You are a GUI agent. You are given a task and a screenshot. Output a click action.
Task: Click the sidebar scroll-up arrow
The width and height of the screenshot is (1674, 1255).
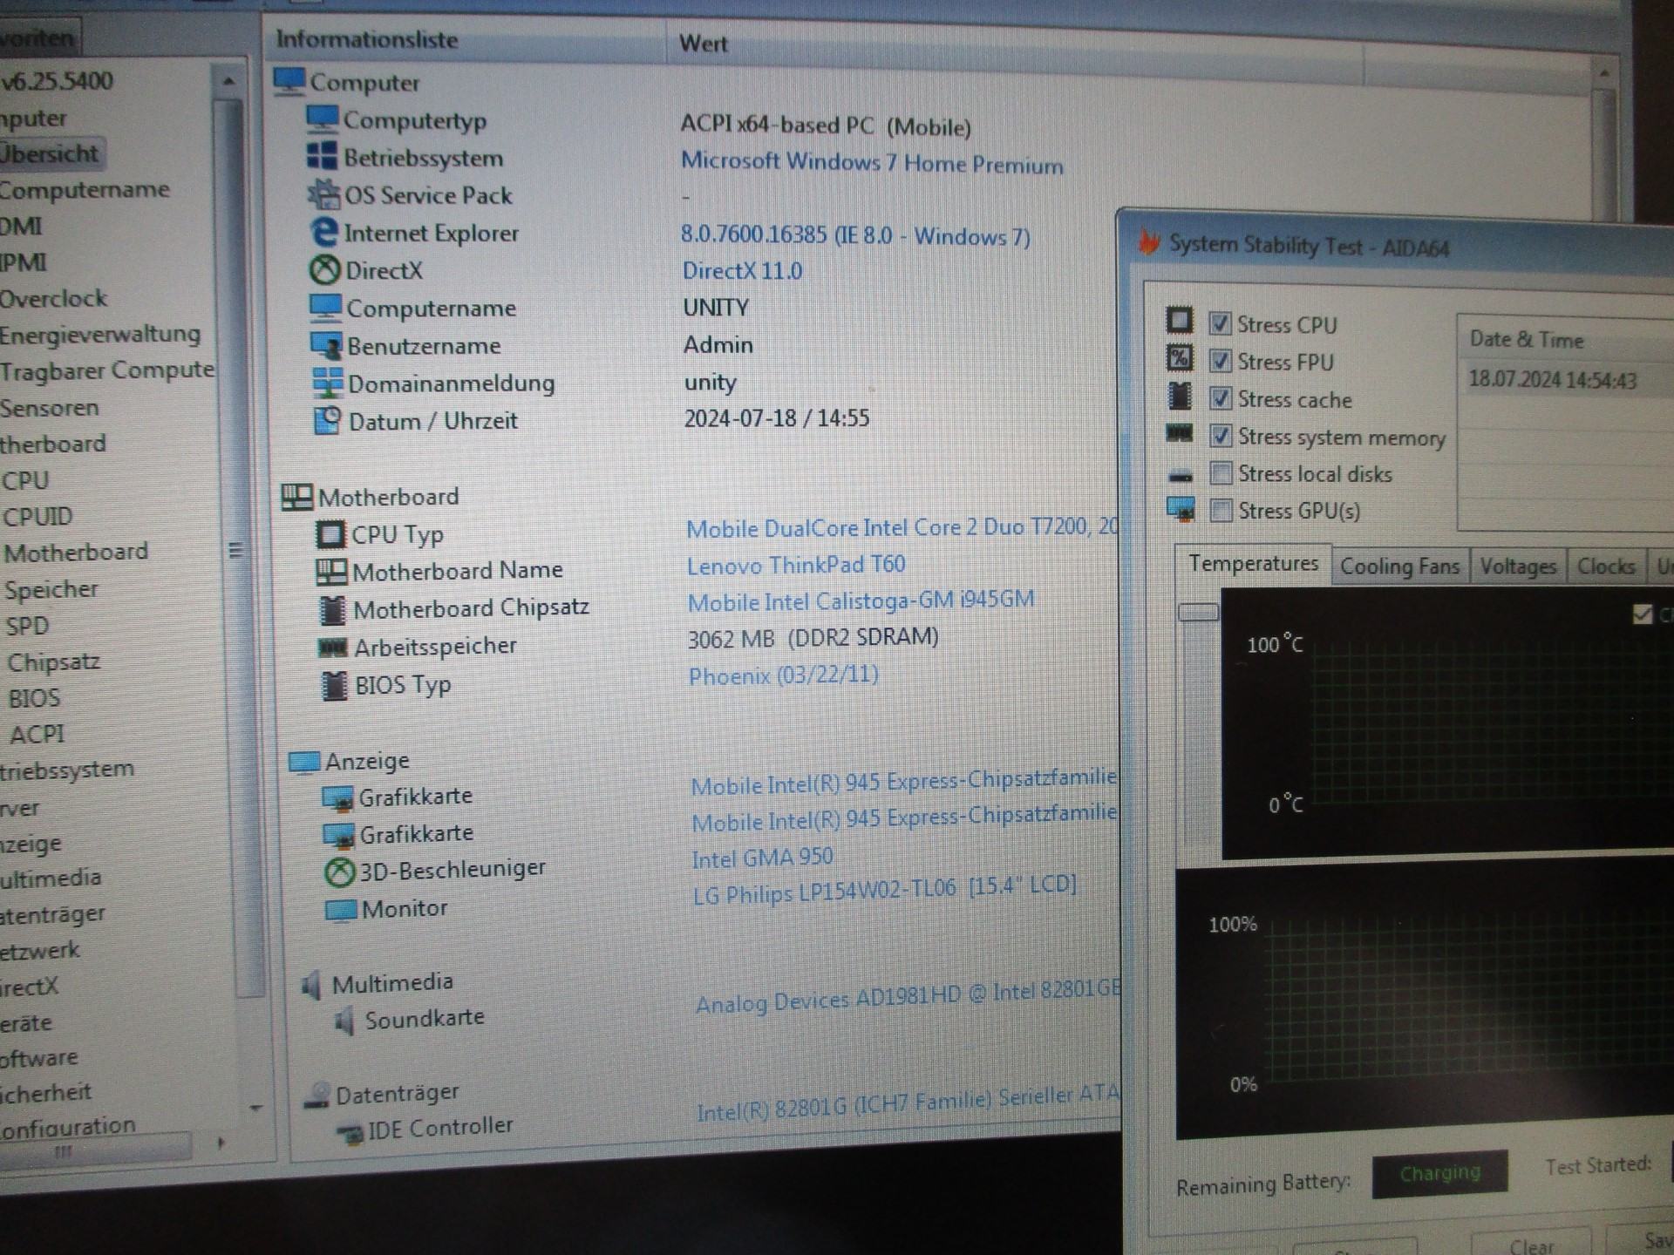[228, 81]
